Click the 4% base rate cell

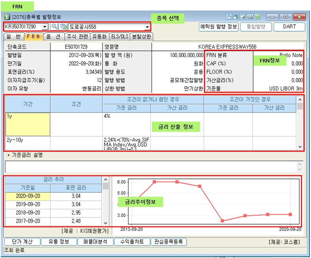[x=126, y=124]
